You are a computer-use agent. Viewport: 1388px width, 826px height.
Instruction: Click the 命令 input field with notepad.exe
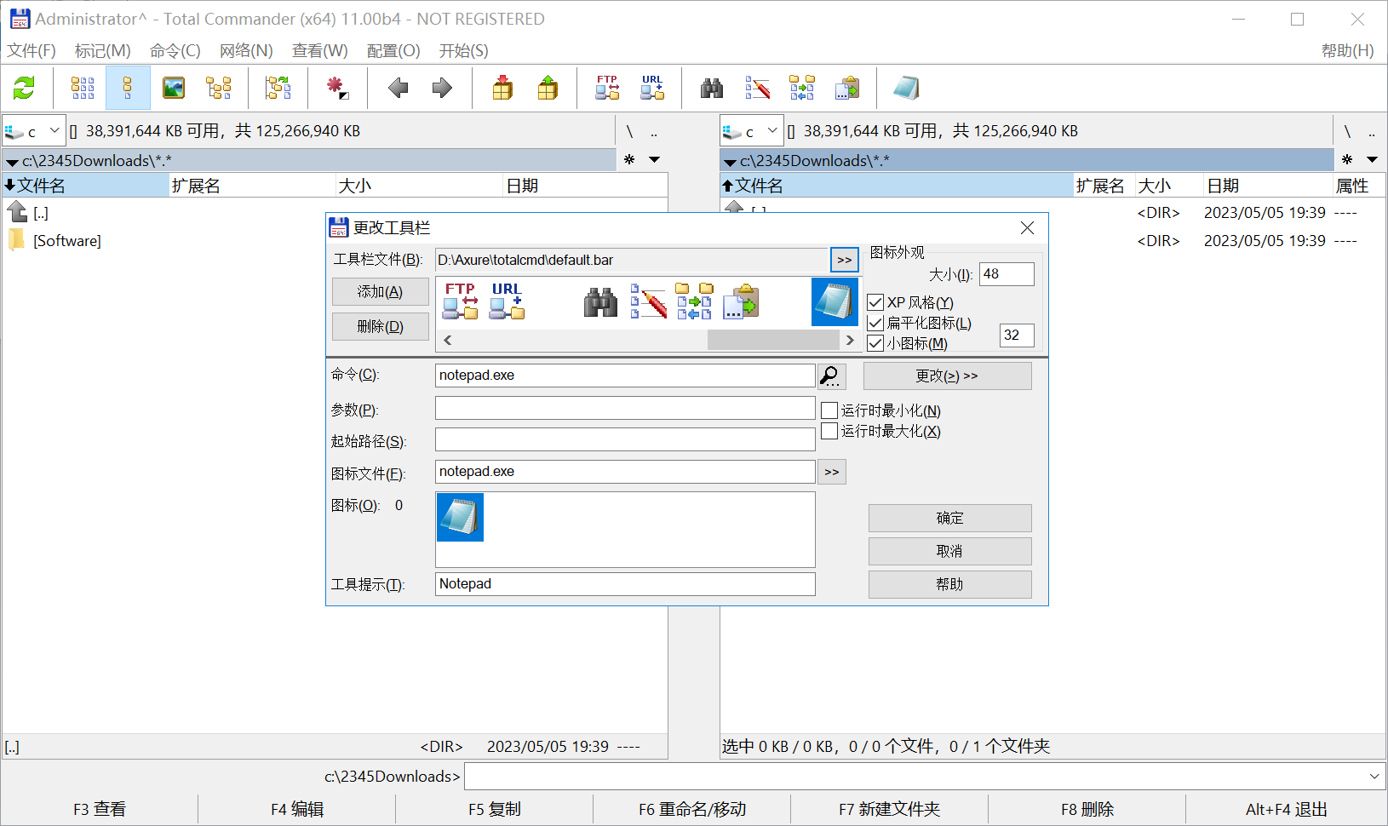click(625, 376)
